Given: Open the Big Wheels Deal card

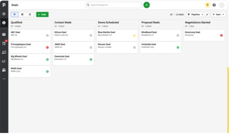Looking at the screenshot, I should tap(30, 59).
